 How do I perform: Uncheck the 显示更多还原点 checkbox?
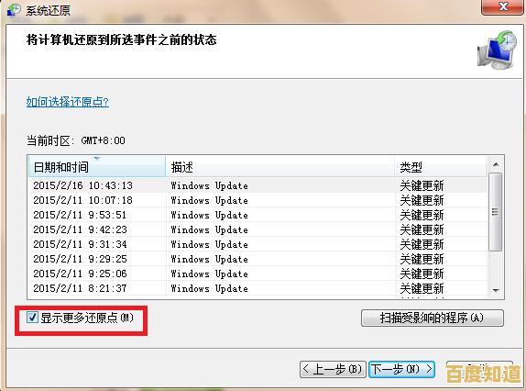(x=33, y=317)
